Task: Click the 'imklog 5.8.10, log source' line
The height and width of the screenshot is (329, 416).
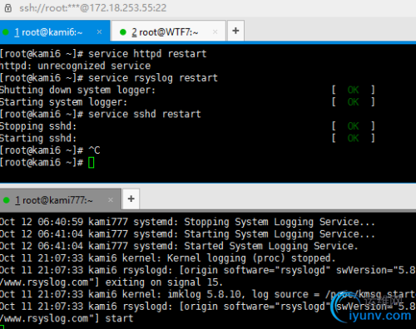Action: (x=208, y=294)
